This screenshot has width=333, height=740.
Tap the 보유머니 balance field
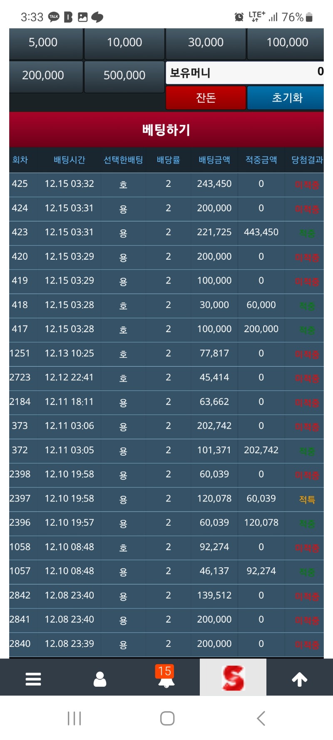(x=245, y=73)
